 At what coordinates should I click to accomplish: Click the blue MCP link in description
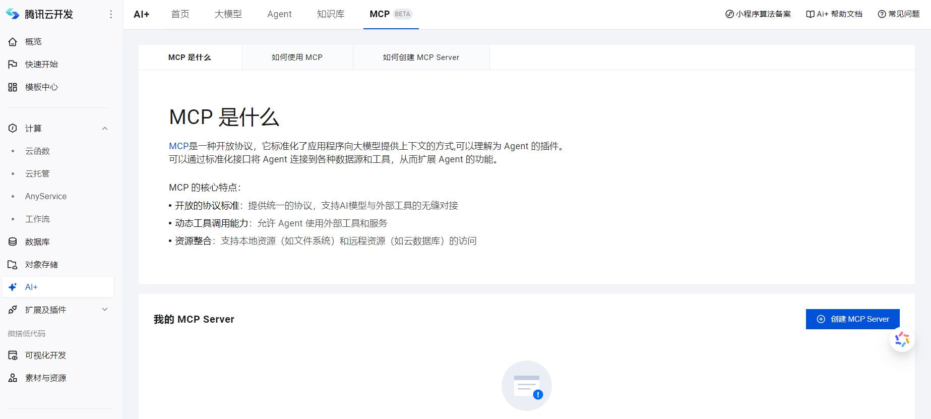click(178, 146)
